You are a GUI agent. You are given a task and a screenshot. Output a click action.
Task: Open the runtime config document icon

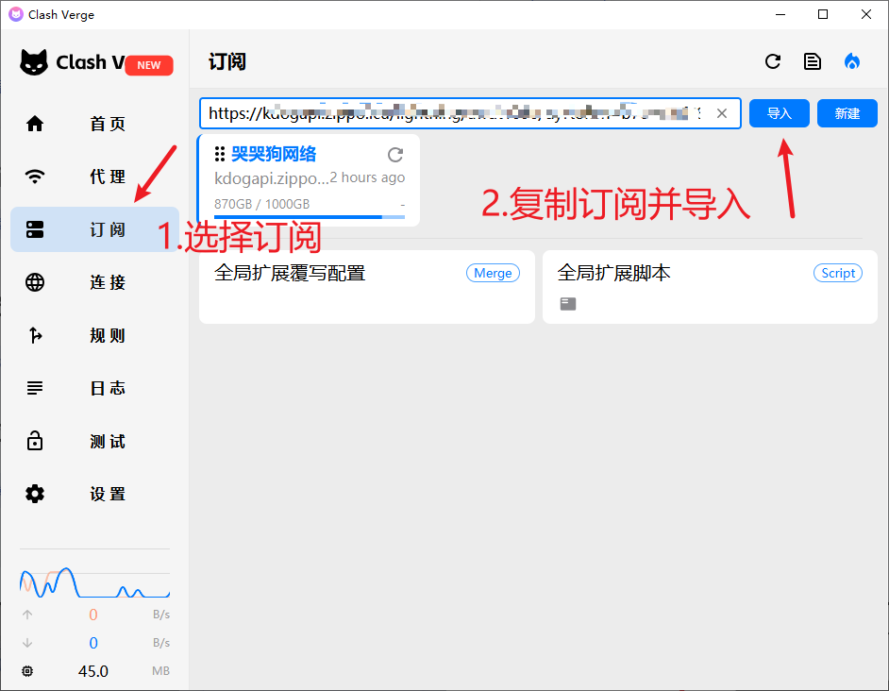click(x=813, y=61)
